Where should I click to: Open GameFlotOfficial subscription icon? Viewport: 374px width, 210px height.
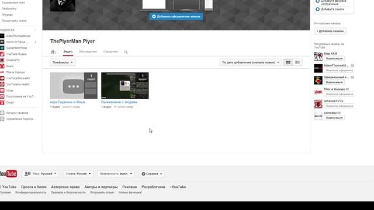pos(2,48)
